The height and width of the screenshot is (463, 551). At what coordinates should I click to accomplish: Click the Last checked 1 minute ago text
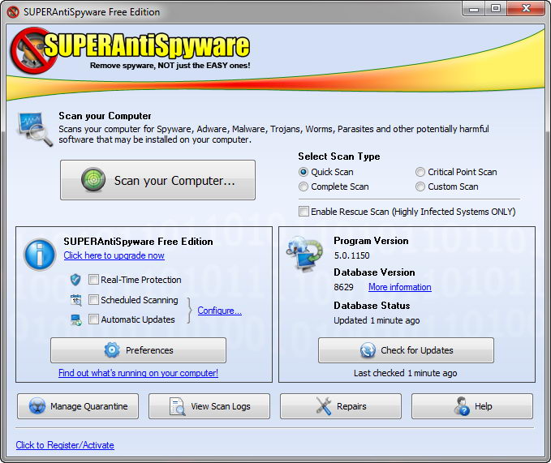pyautogui.click(x=406, y=373)
